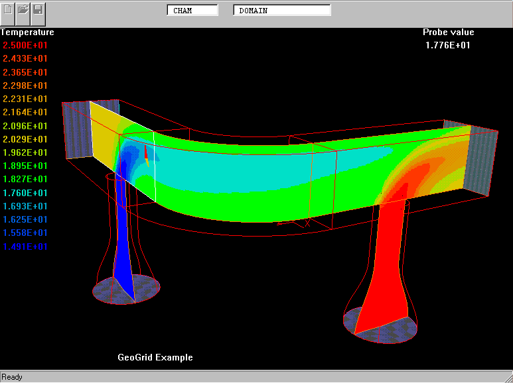Click the GeoGrid Example title text
513x383 pixels.
(x=155, y=357)
